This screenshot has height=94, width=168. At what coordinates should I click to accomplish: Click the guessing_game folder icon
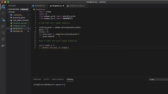(x=11, y=17)
